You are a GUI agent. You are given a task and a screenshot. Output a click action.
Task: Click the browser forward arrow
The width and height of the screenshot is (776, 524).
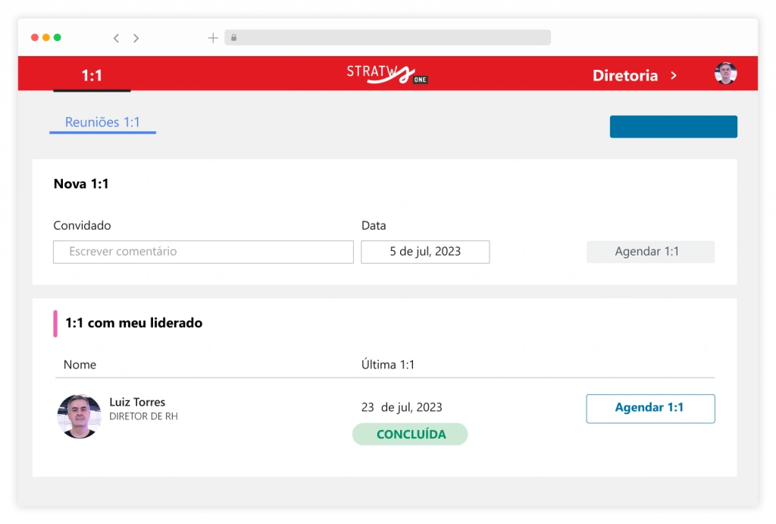pos(136,38)
